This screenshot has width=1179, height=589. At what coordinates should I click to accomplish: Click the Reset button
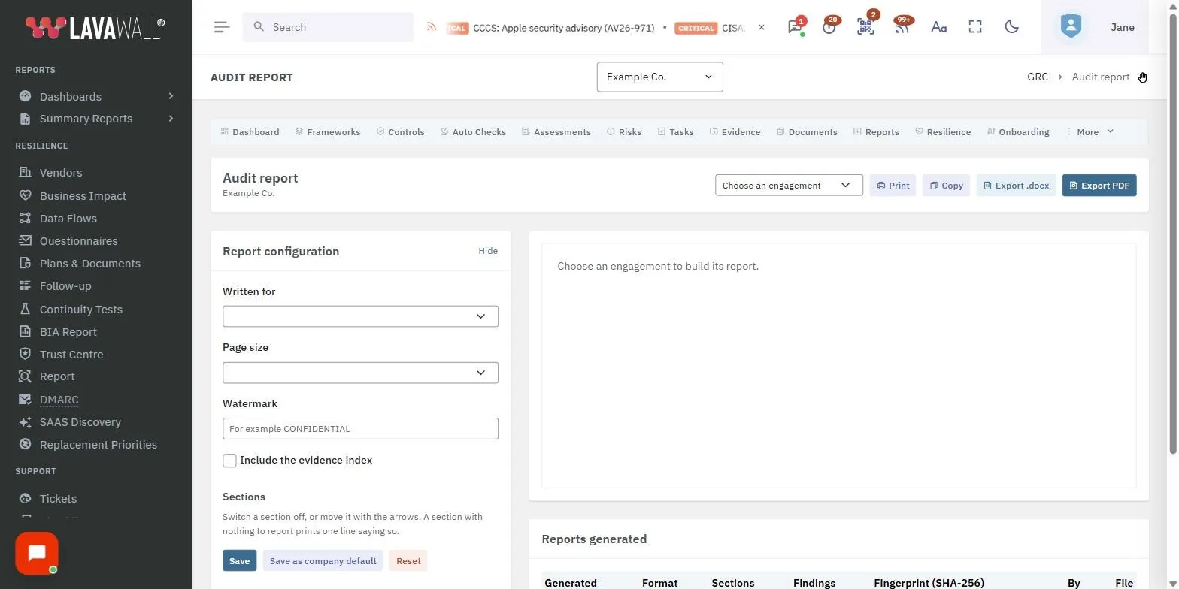click(x=408, y=561)
